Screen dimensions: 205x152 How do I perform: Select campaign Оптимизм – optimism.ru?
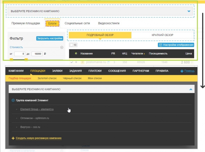pos(35,118)
